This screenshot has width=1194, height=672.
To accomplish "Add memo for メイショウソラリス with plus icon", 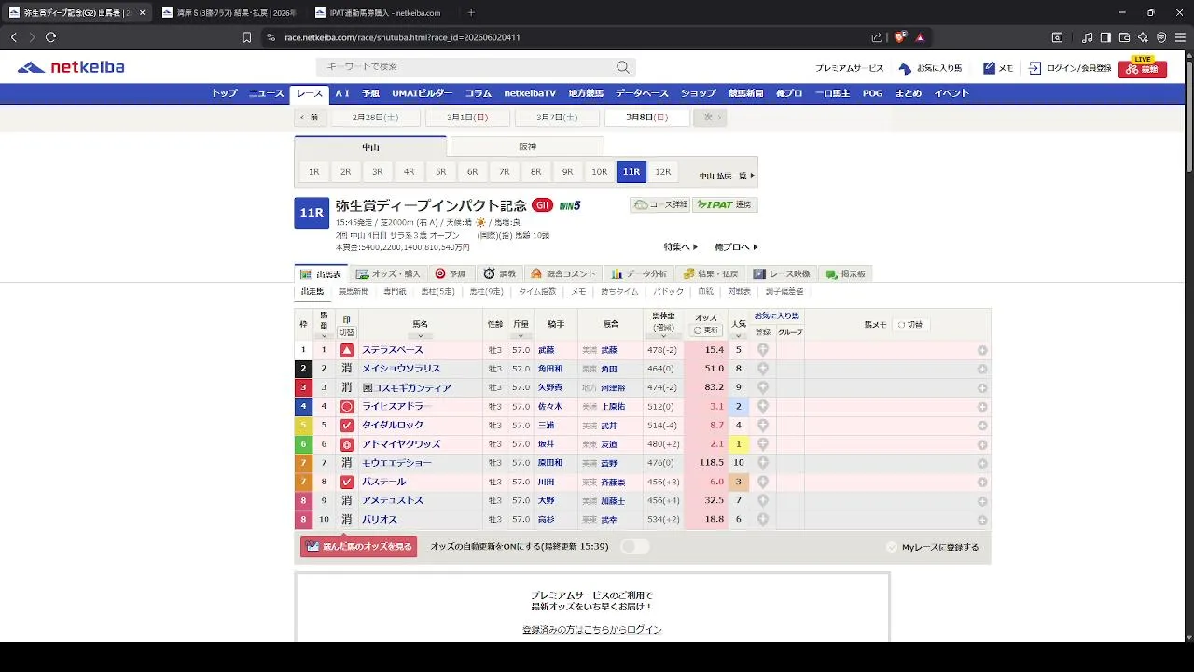I will pos(982,369).
